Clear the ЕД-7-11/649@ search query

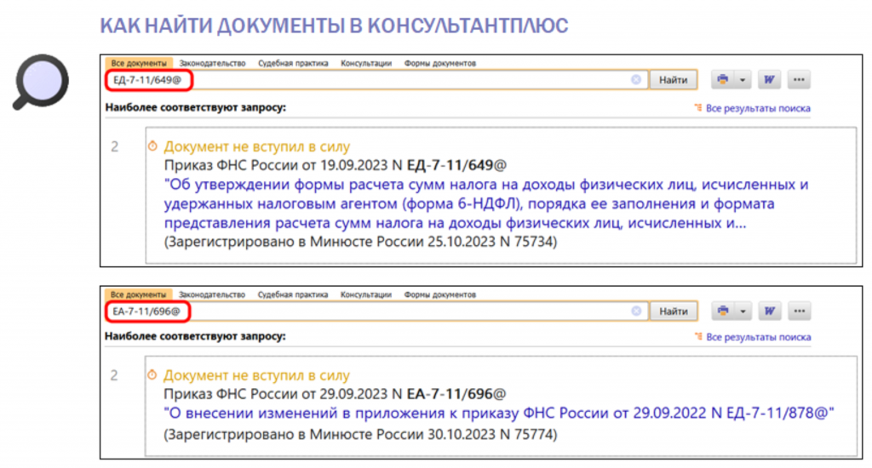pos(636,79)
